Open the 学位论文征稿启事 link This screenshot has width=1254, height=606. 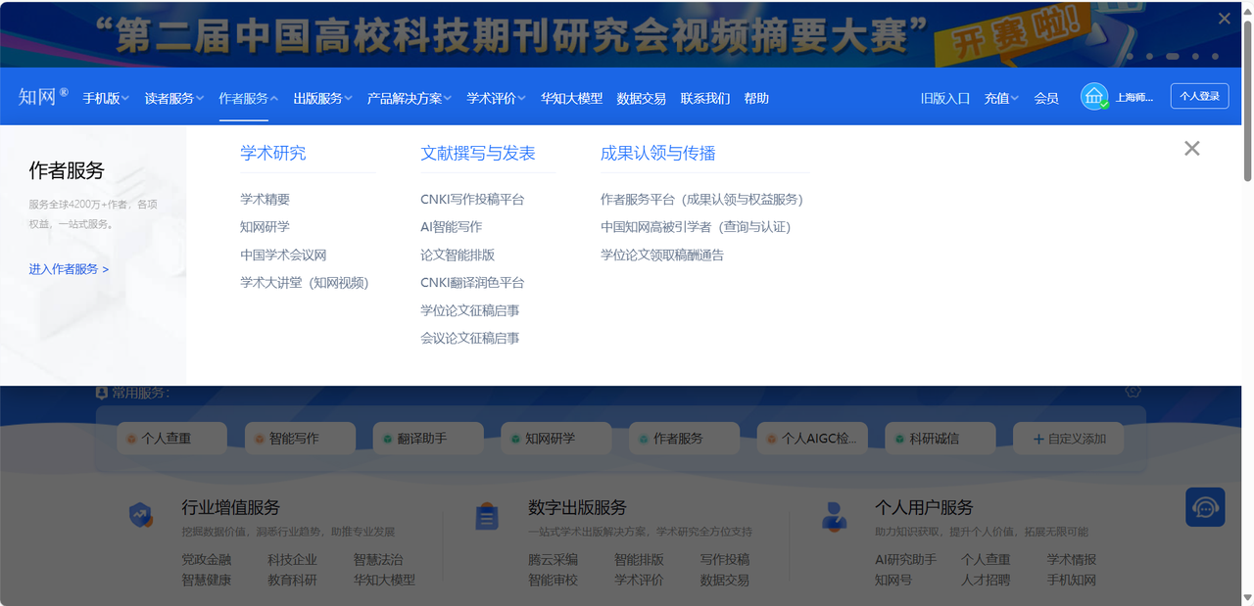point(470,310)
